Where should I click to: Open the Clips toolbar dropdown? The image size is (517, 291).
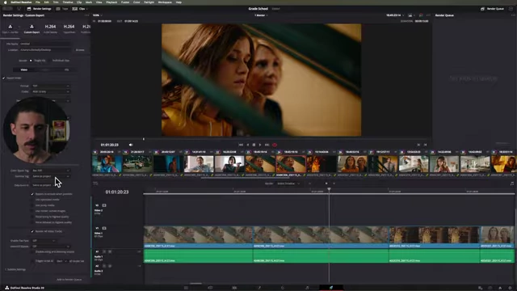tap(79, 9)
